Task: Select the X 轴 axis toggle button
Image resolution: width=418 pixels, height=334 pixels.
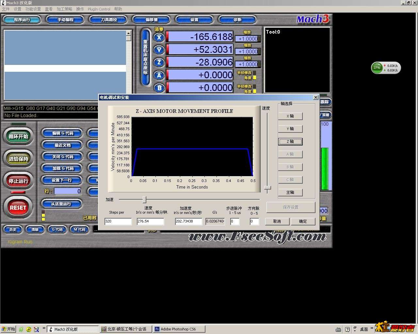Action: [290, 116]
